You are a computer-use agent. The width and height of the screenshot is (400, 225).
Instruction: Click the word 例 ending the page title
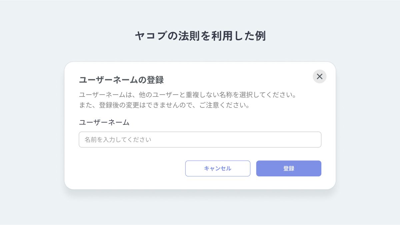point(261,36)
